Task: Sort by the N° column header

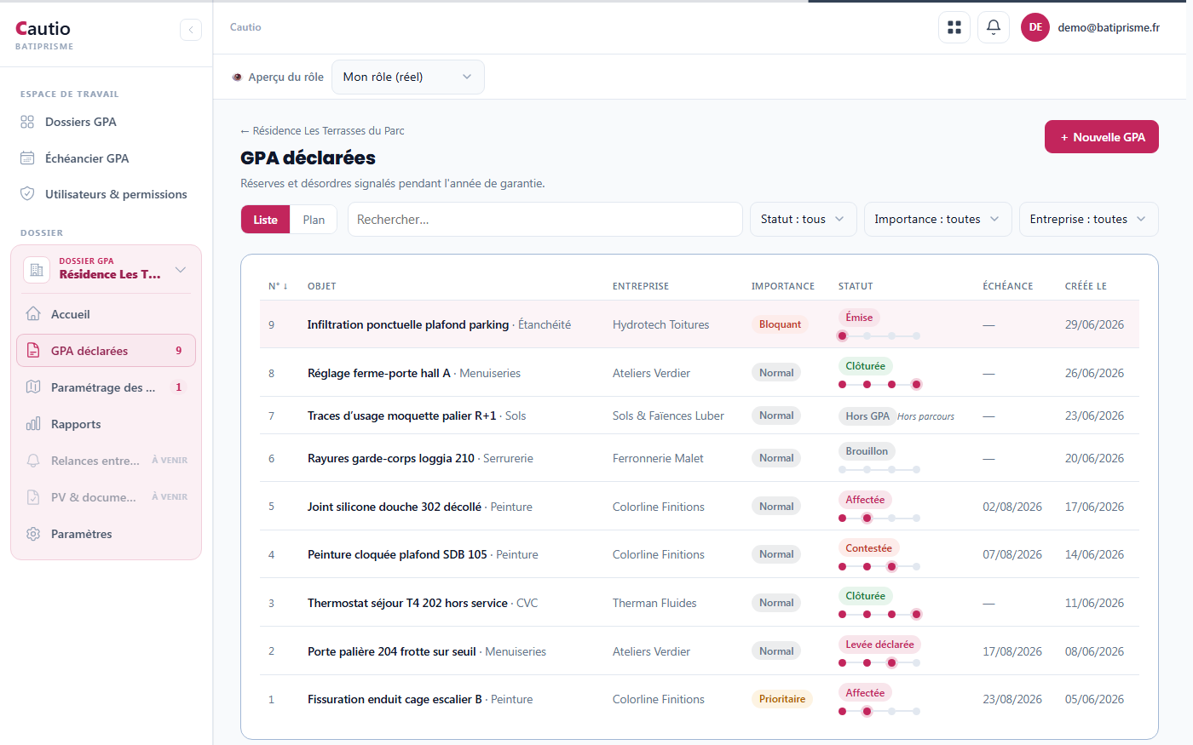Action: point(278,286)
